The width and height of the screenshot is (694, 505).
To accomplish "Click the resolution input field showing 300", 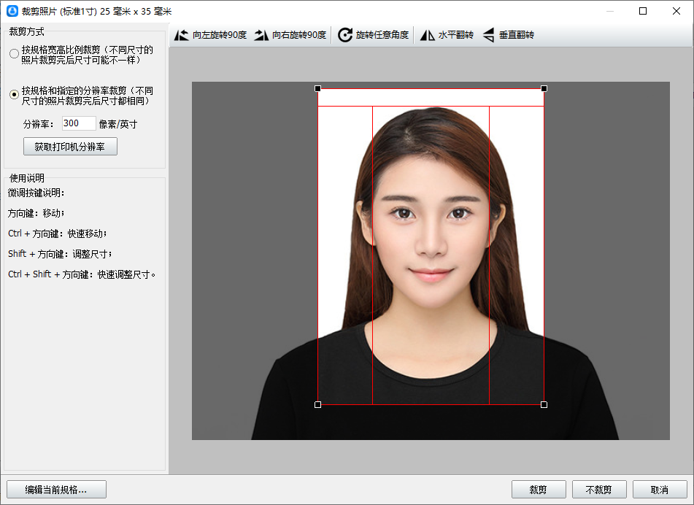I will tap(79, 123).
